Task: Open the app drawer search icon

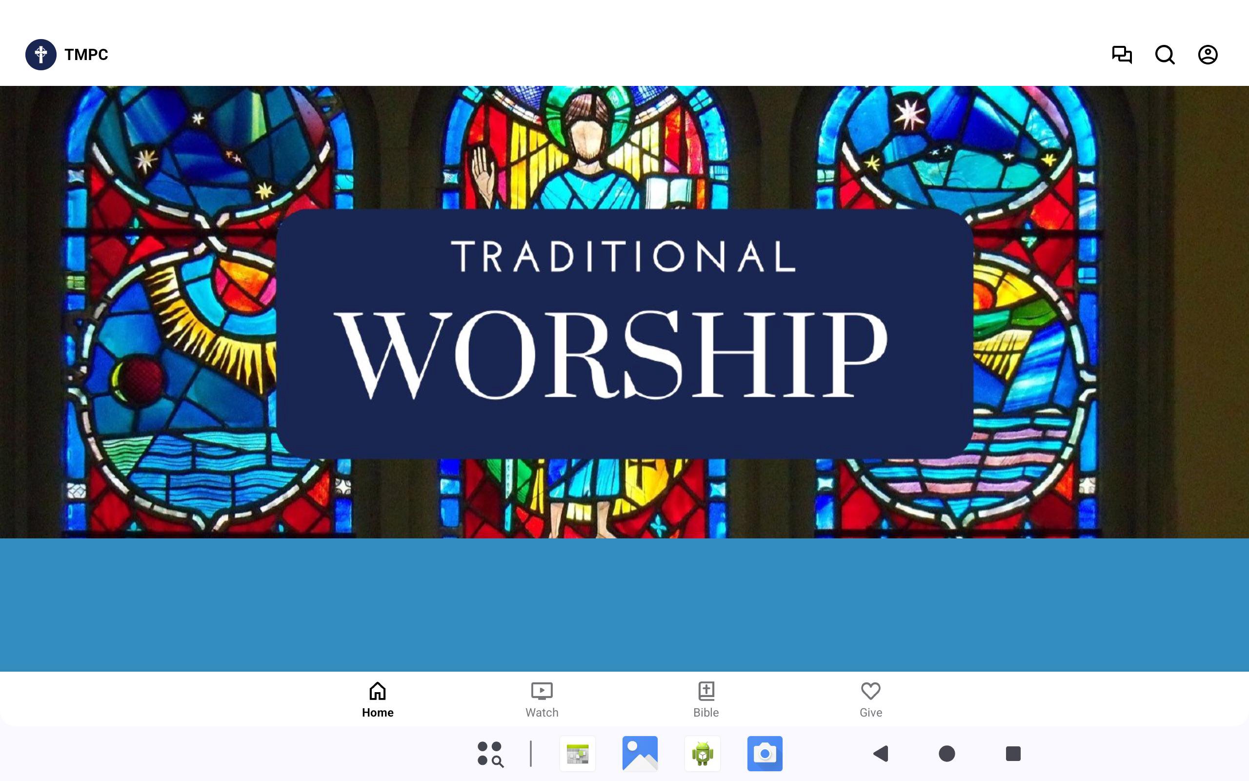Action: (490, 754)
